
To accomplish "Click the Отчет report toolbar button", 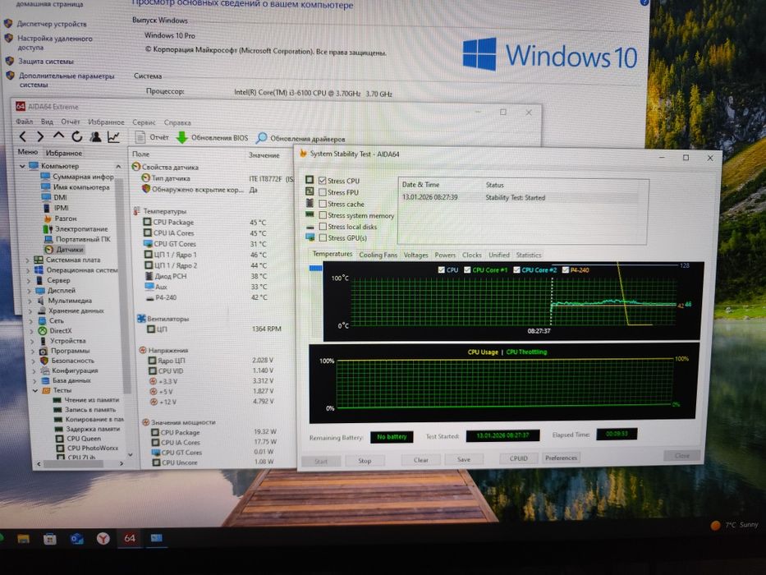I will (x=152, y=137).
